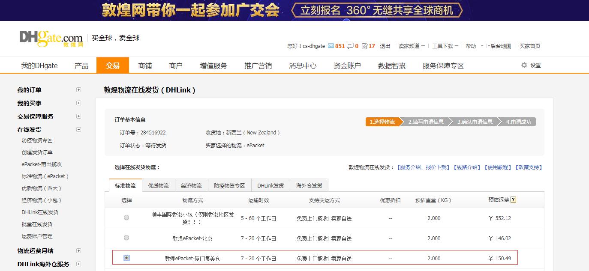Switch to the 优质物流 tab
589x271 pixels.
click(159, 185)
